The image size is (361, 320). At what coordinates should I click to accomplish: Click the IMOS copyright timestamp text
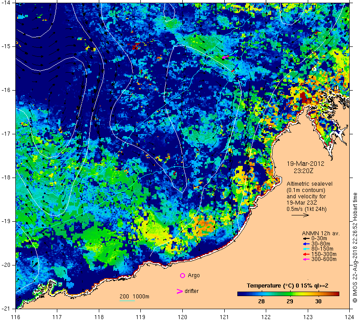click(355, 248)
